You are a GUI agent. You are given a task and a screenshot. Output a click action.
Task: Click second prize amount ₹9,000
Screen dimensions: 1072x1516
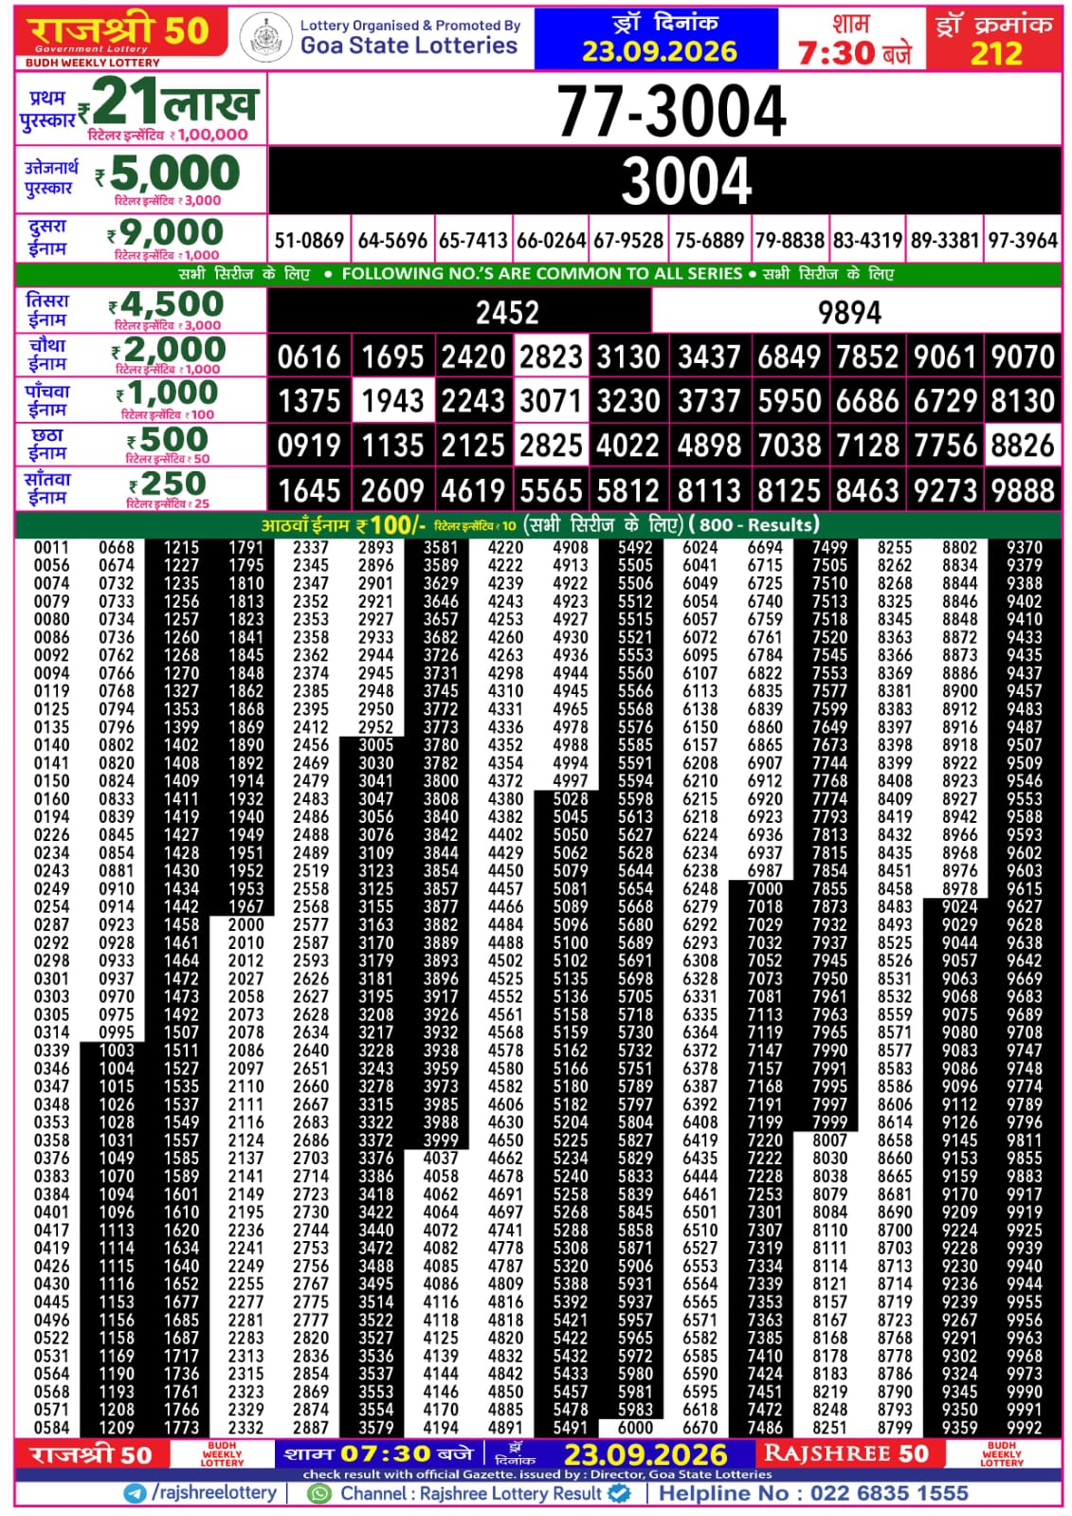point(166,232)
